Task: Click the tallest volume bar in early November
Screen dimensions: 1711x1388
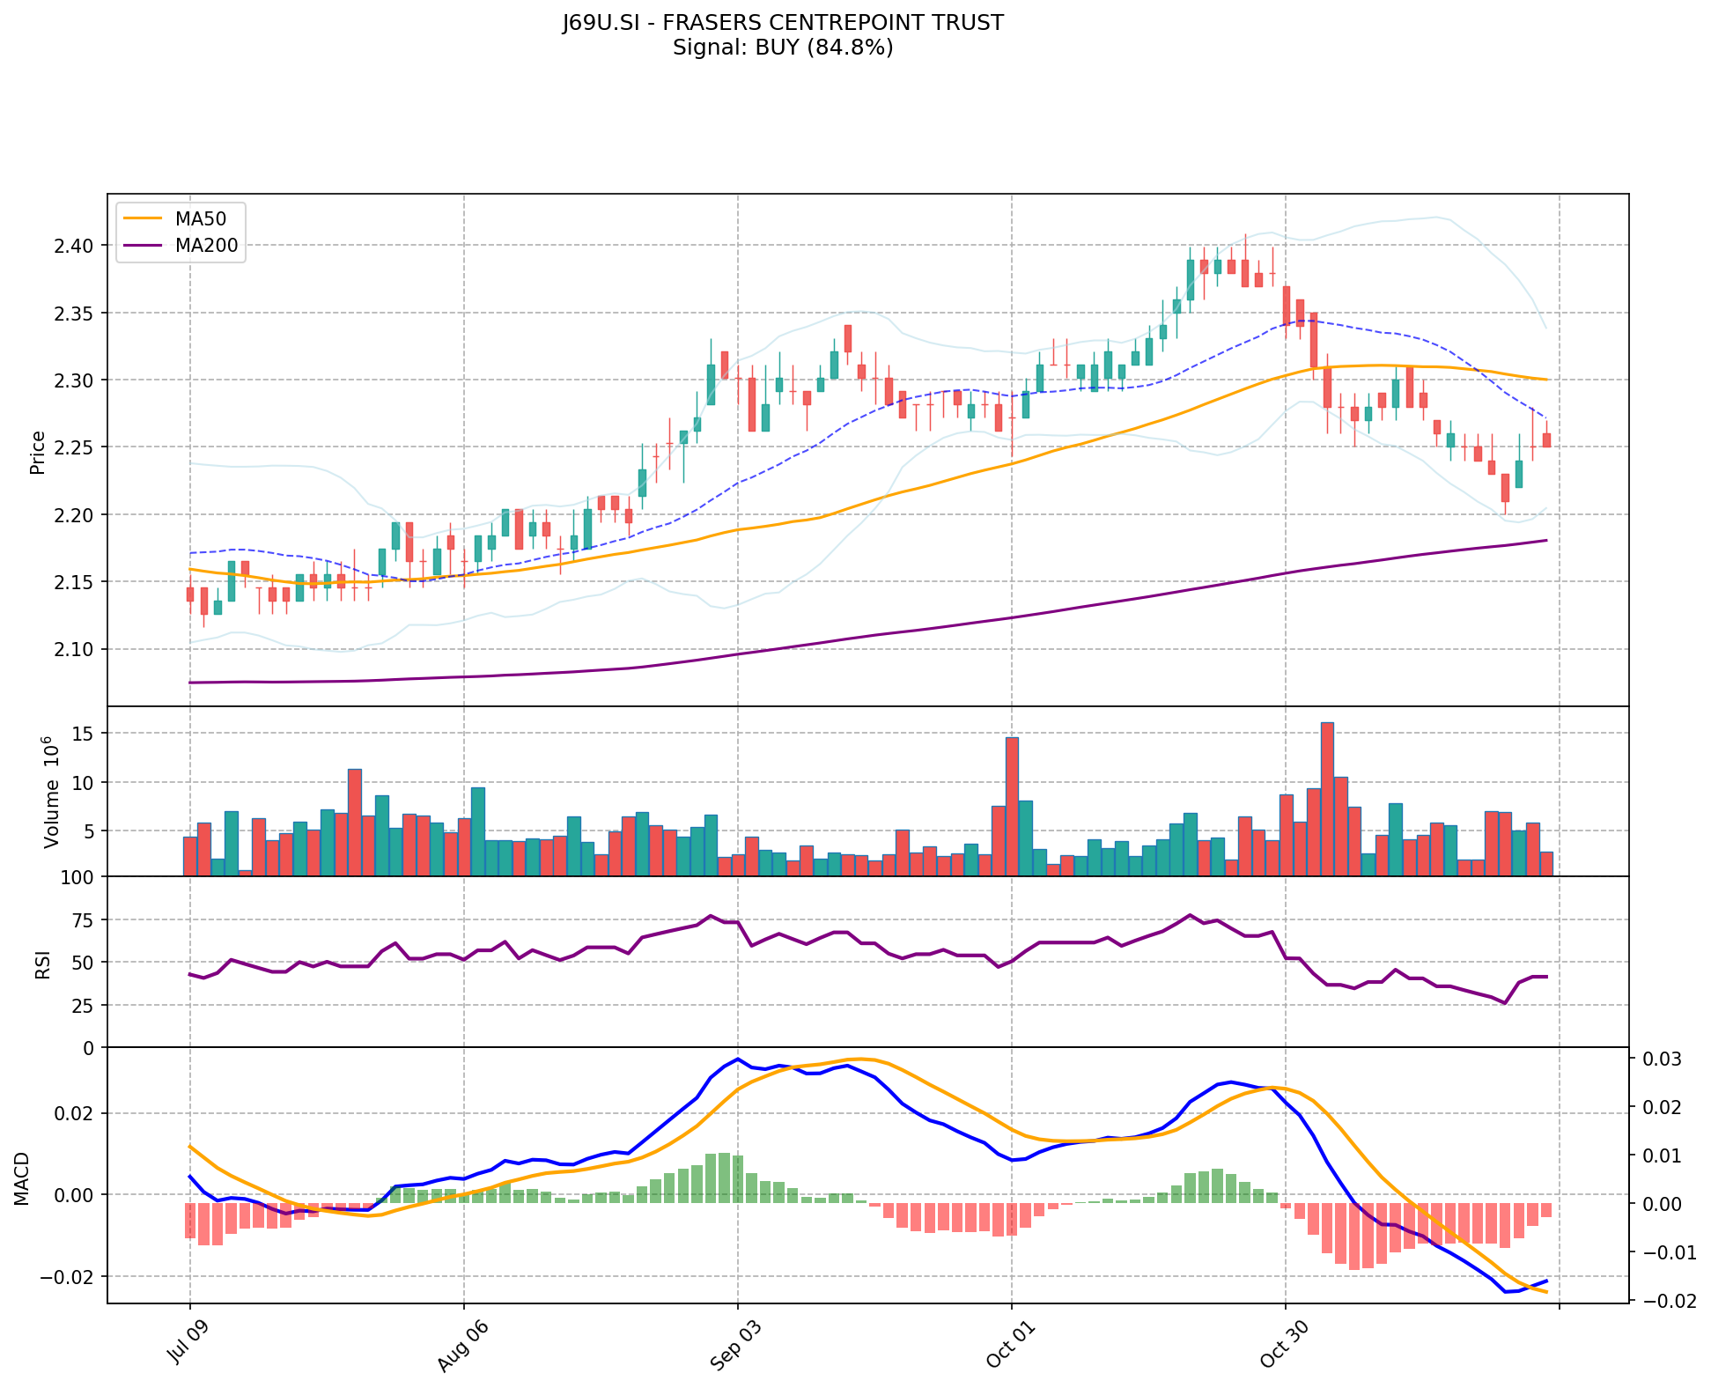Action: tap(1327, 800)
